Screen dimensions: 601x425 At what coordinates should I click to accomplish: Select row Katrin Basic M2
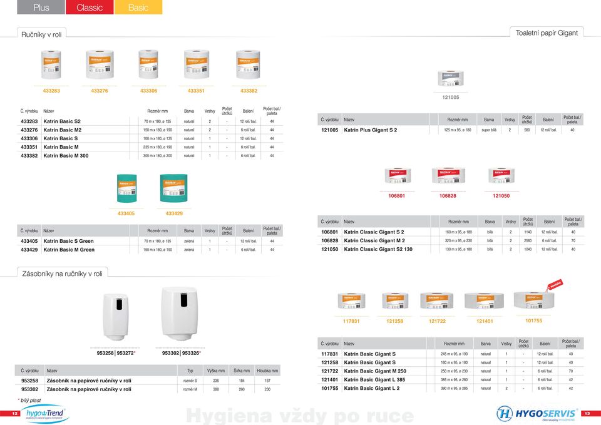(150, 130)
